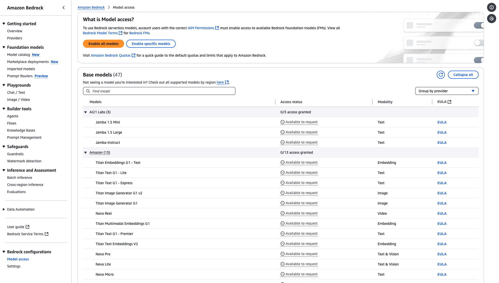Collapse Inference and Assessment section
Image resolution: width=499 pixels, height=283 pixels.
(x=4, y=170)
